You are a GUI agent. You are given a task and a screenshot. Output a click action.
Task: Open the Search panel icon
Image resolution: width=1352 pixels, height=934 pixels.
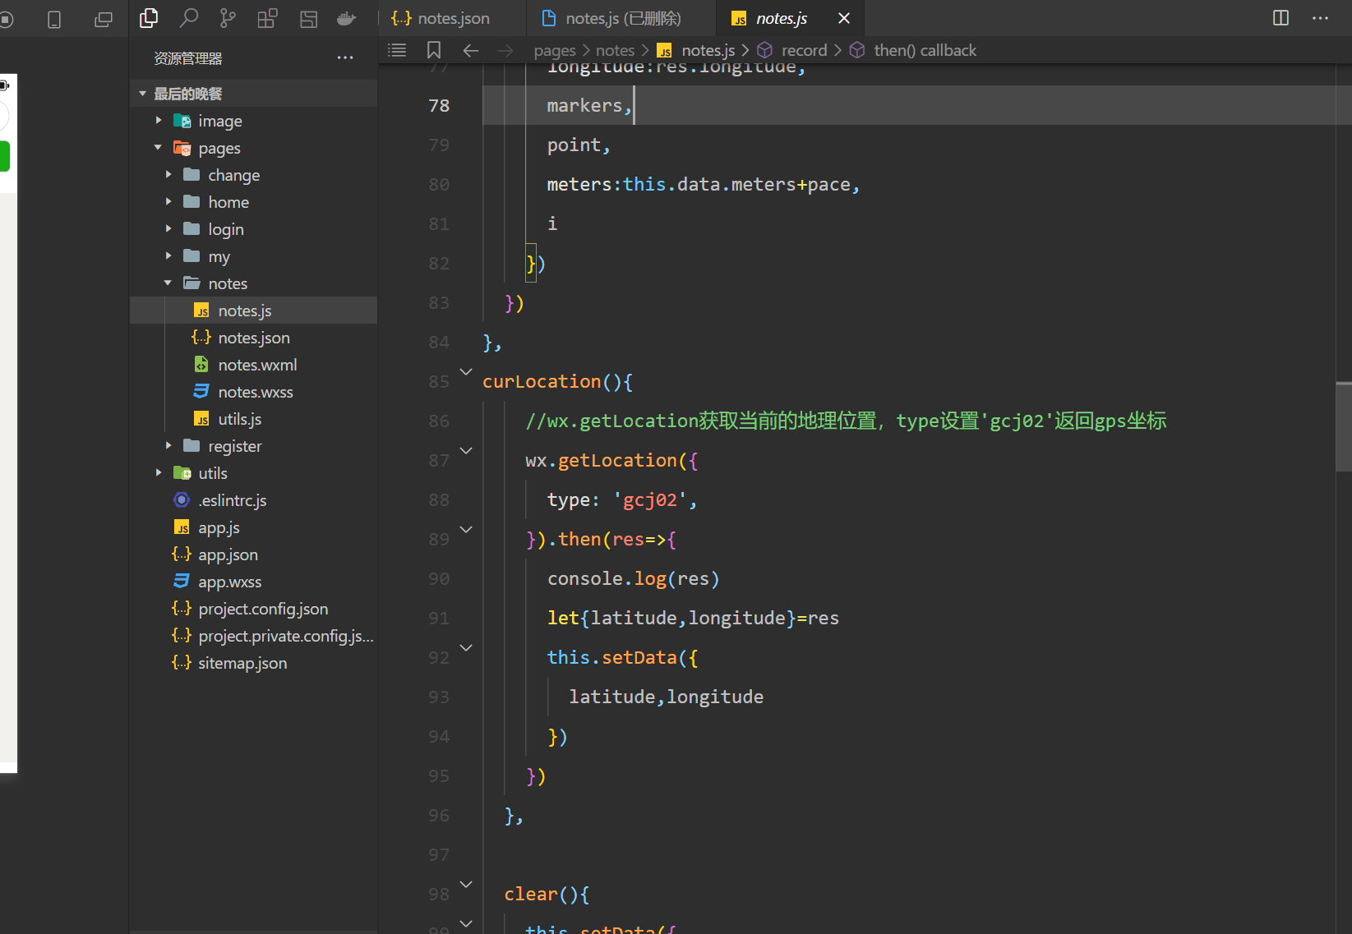tap(189, 18)
